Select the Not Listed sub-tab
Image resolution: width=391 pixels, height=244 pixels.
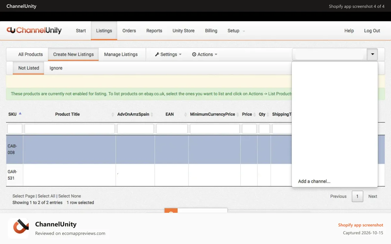tap(29, 68)
